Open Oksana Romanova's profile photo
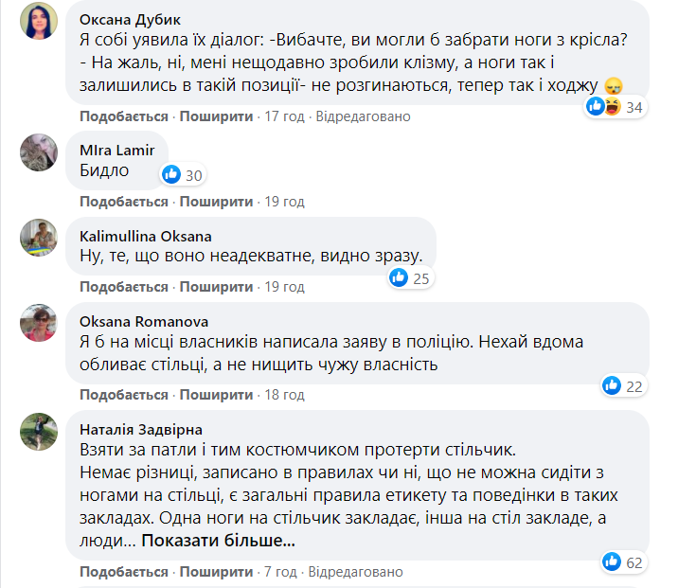 39,323
